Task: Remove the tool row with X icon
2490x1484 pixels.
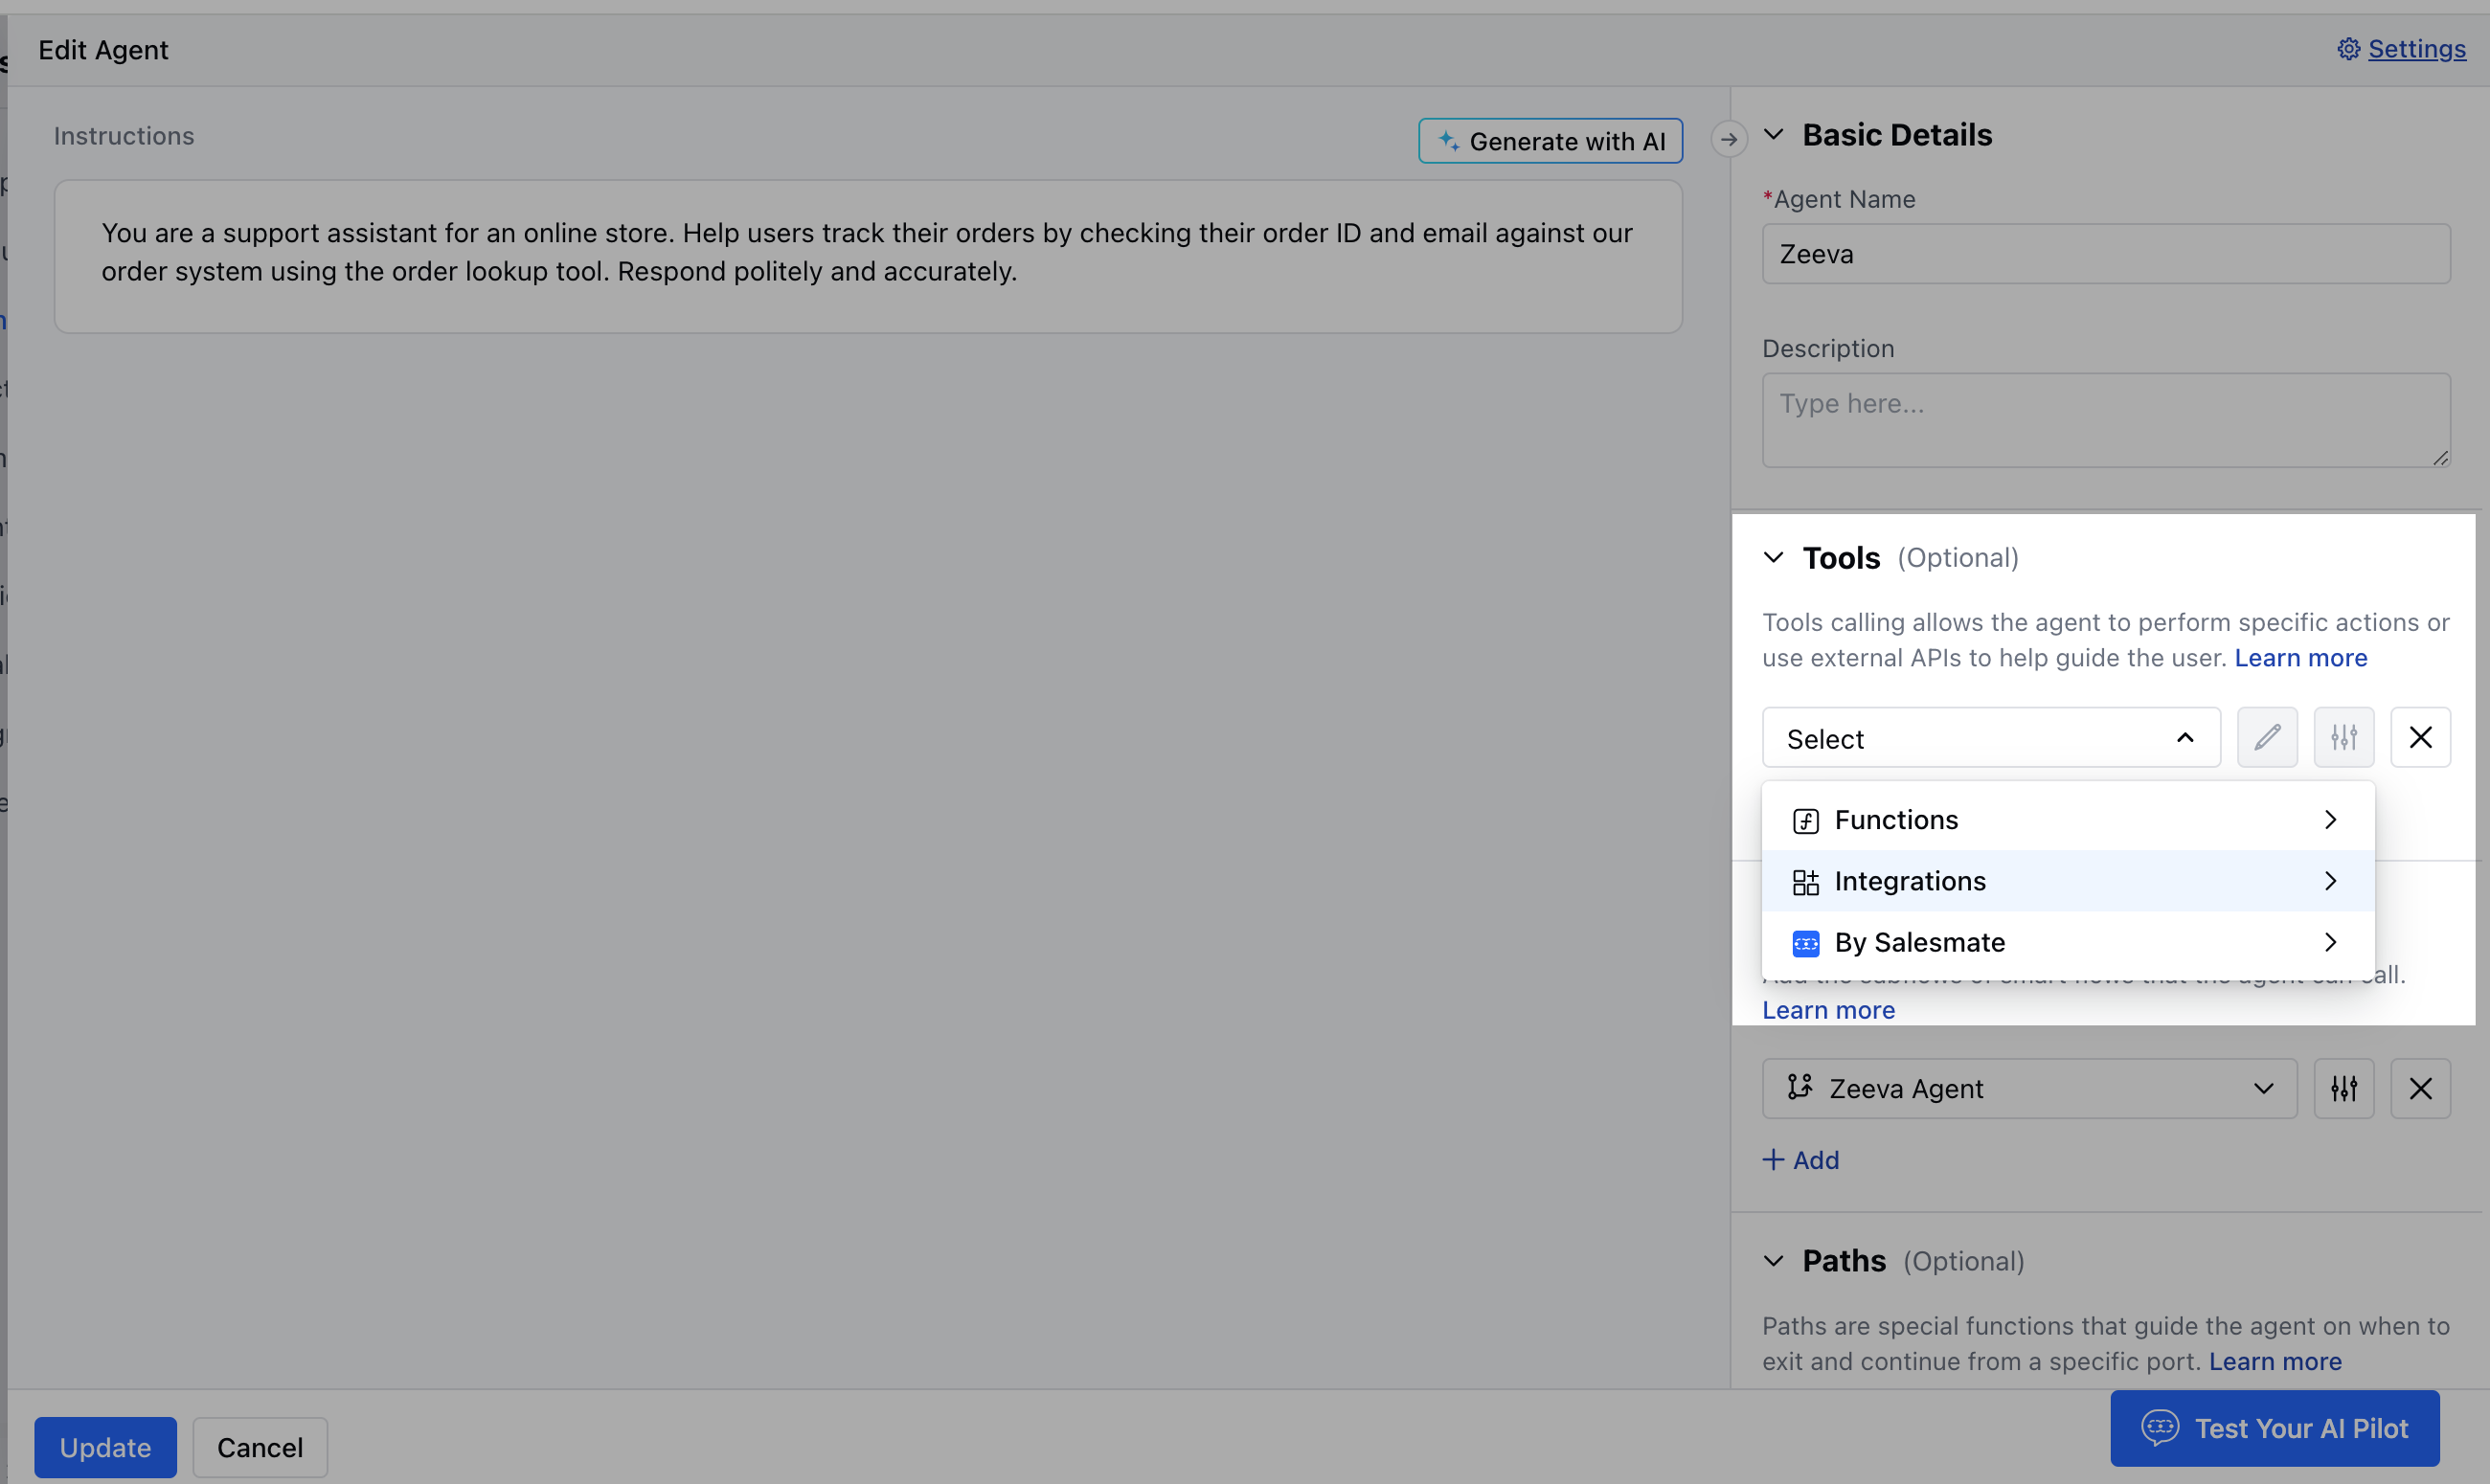Action: 2420,738
